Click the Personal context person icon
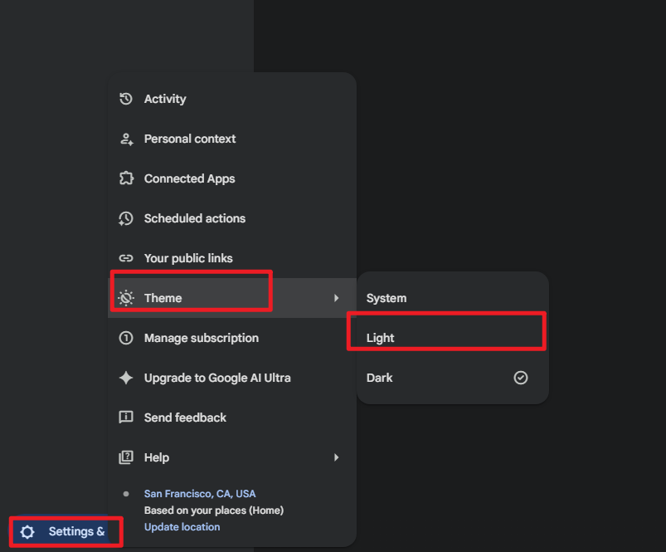This screenshot has height=552, width=666. coord(126,139)
